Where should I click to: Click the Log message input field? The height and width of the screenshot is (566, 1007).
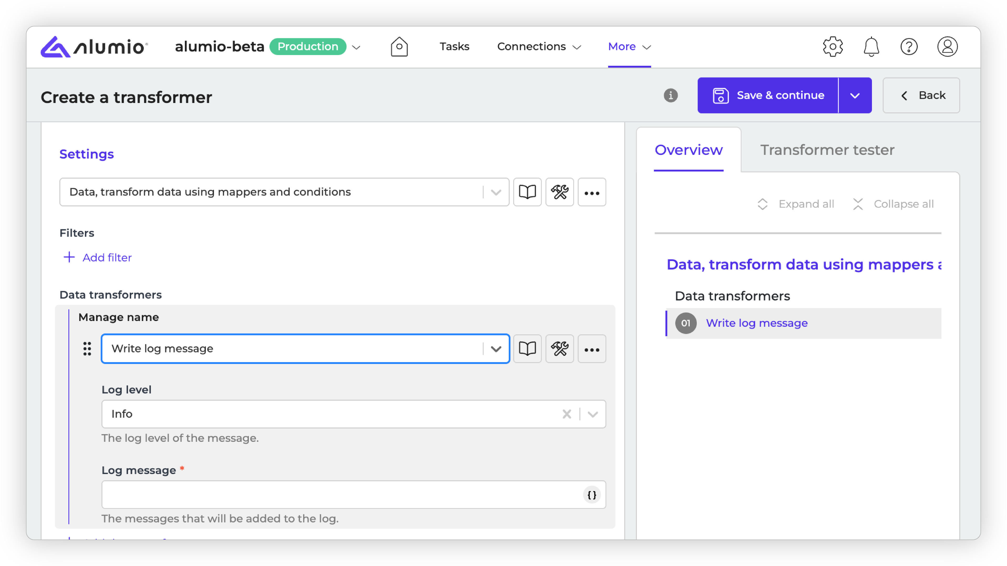pos(340,495)
